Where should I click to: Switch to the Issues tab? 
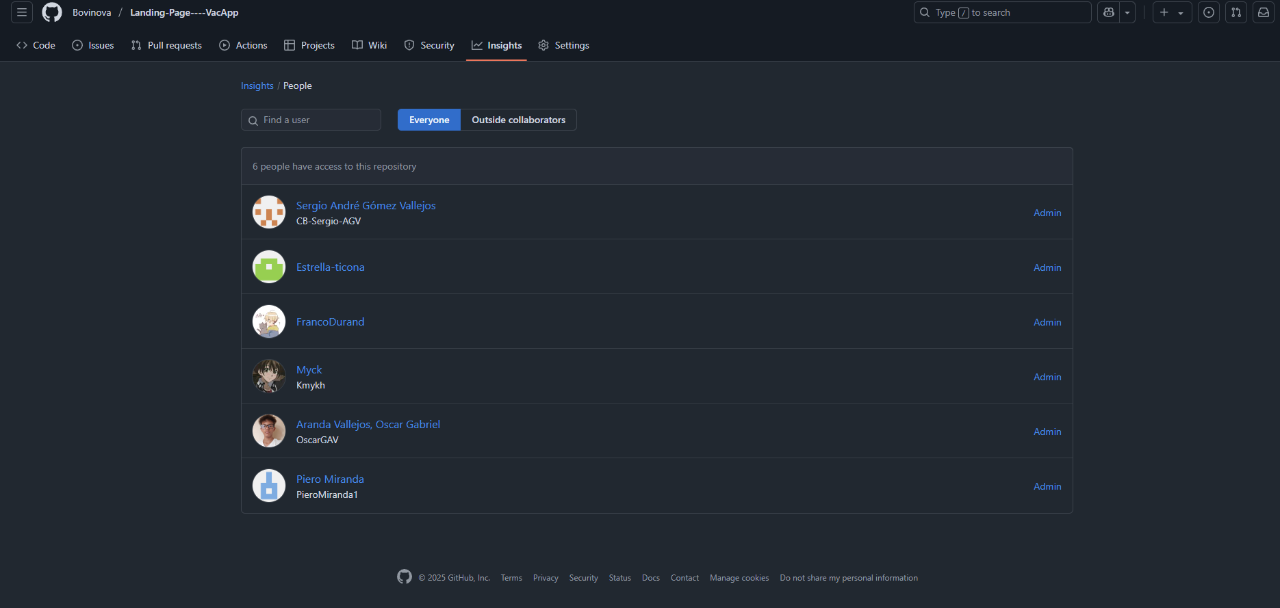(x=93, y=45)
